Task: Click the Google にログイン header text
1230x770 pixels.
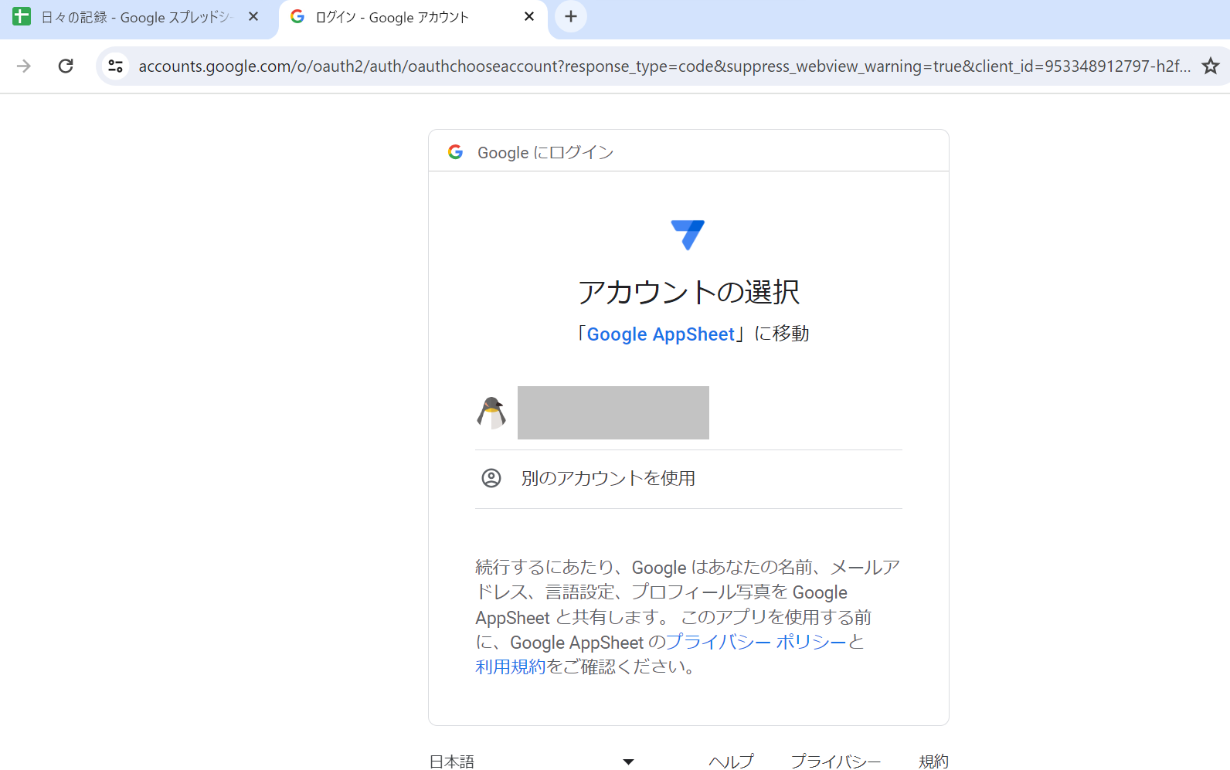Action: click(x=545, y=153)
